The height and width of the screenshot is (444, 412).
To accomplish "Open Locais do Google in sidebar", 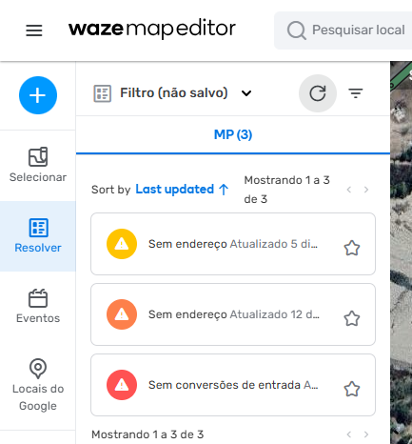I will click(x=38, y=385).
